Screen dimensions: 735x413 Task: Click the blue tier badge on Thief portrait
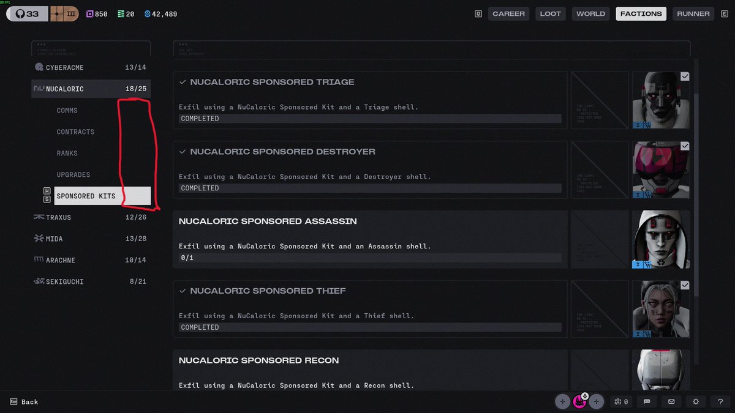[642, 334]
